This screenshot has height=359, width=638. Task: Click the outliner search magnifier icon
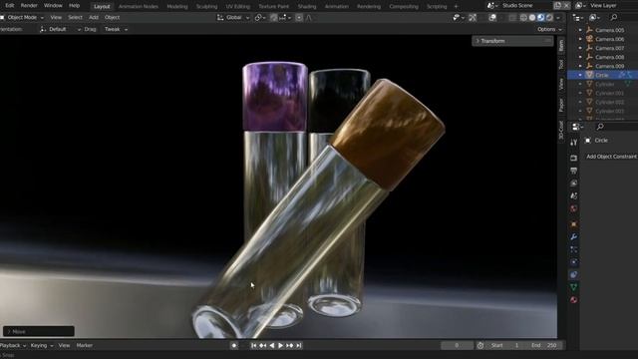pyautogui.click(x=614, y=17)
